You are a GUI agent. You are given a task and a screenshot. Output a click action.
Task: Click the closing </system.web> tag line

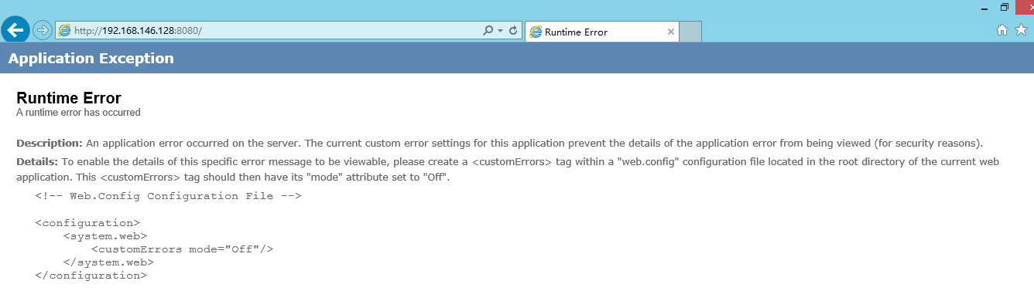(x=108, y=262)
